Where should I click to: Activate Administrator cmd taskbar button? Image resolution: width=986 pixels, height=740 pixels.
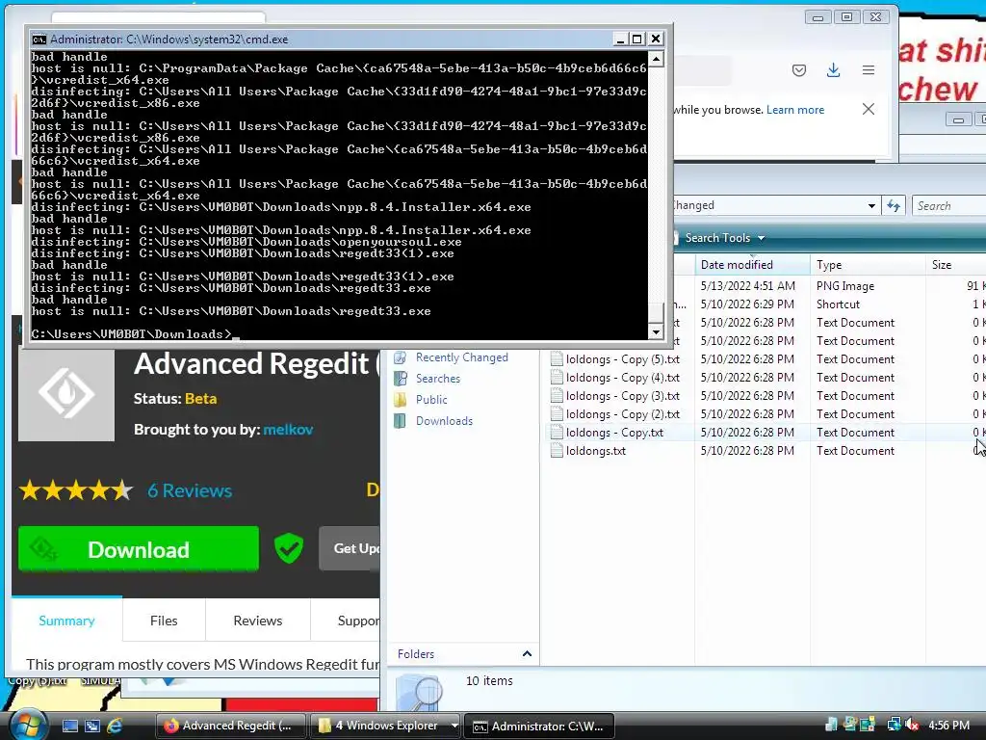tap(538, 726)
